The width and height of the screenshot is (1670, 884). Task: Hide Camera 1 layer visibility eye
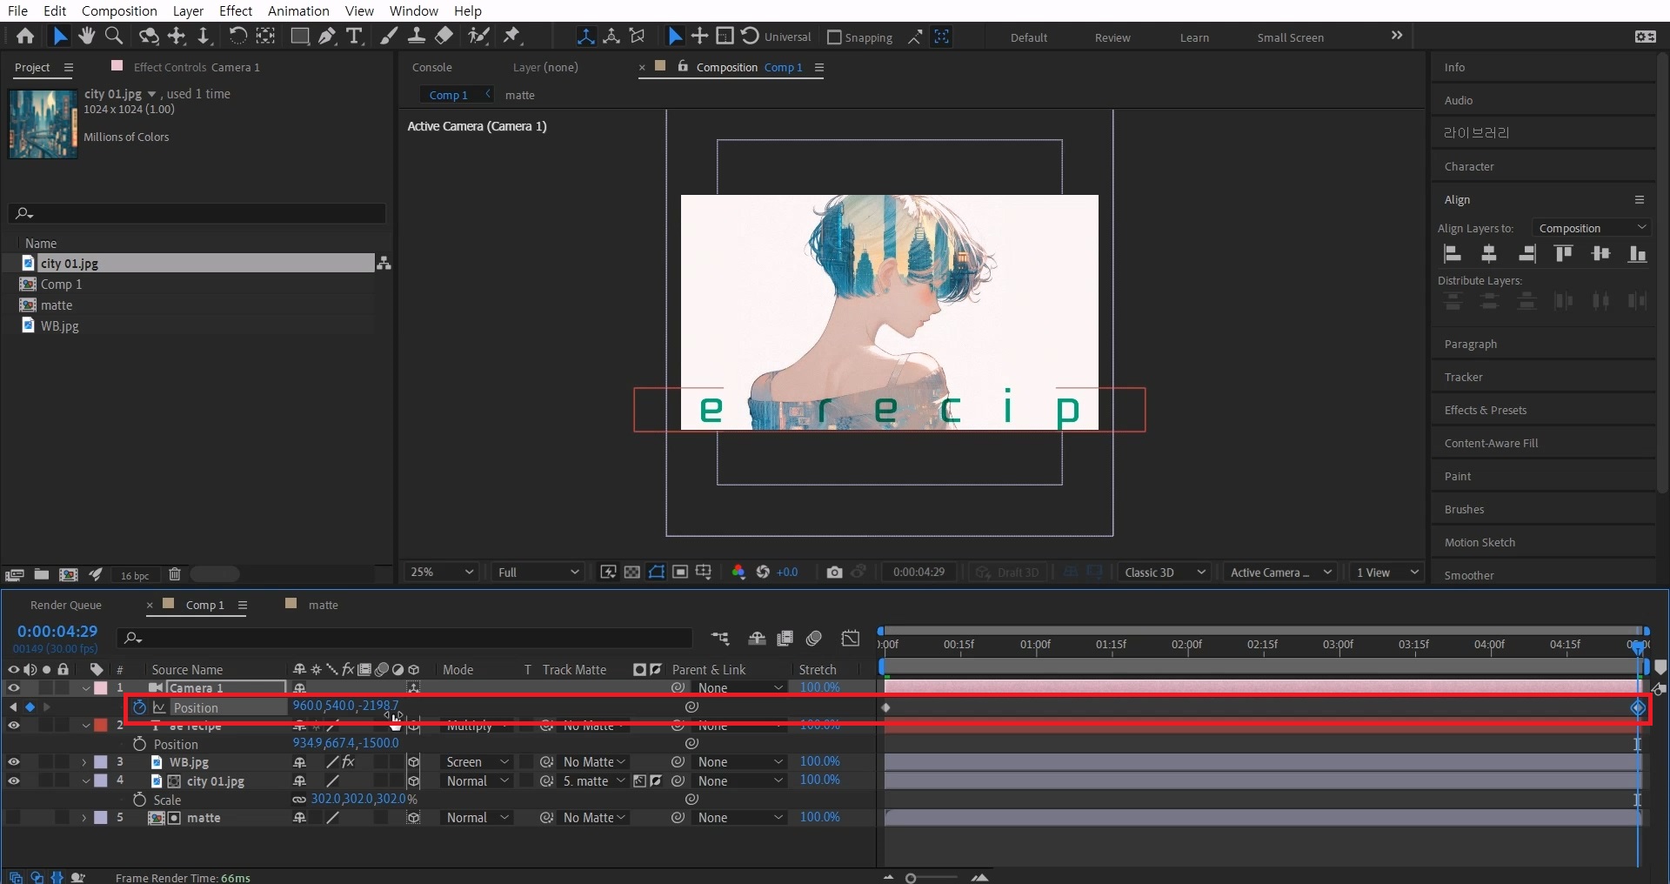(14, 687)
